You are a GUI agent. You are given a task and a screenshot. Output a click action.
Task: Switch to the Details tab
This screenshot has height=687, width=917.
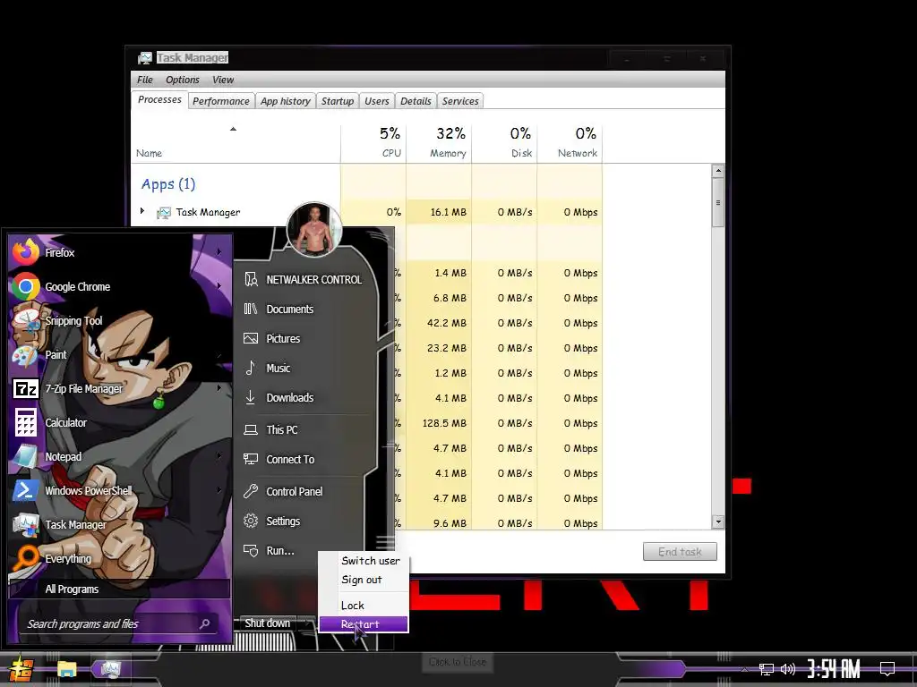pyautogui.click(x=416, y=101)
